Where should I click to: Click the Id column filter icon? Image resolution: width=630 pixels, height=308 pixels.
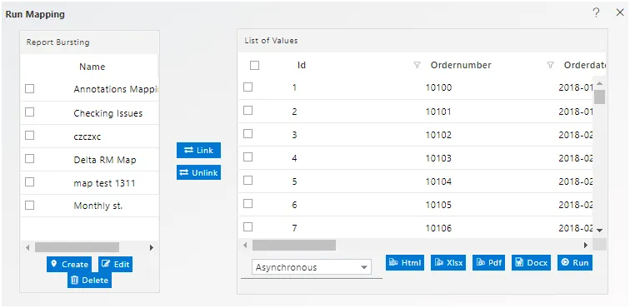[417, 65]
